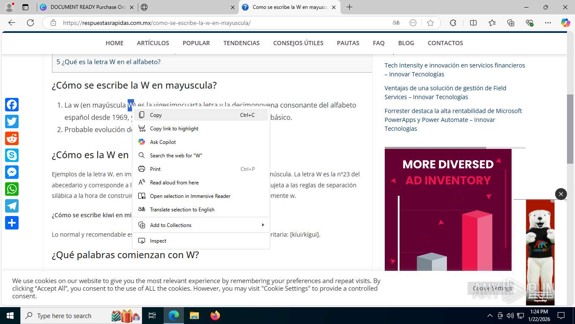Open TENDENCIAS navigation link
The image size is (575, 324).
coord(241,43)
